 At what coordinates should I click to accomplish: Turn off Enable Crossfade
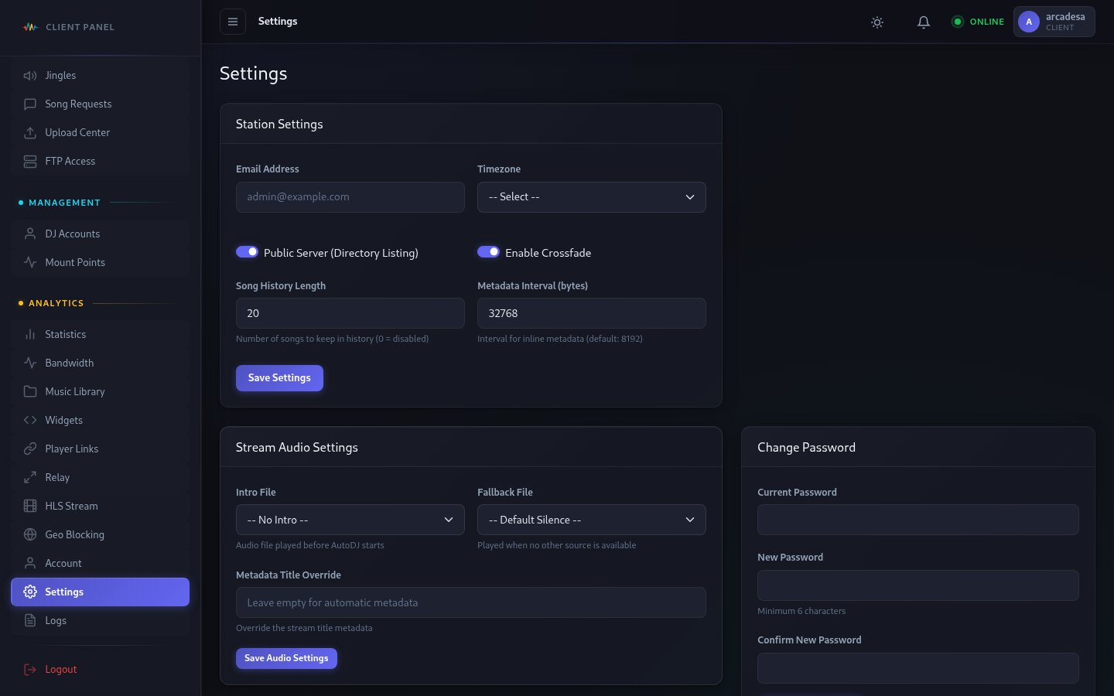tap(489, 251)
